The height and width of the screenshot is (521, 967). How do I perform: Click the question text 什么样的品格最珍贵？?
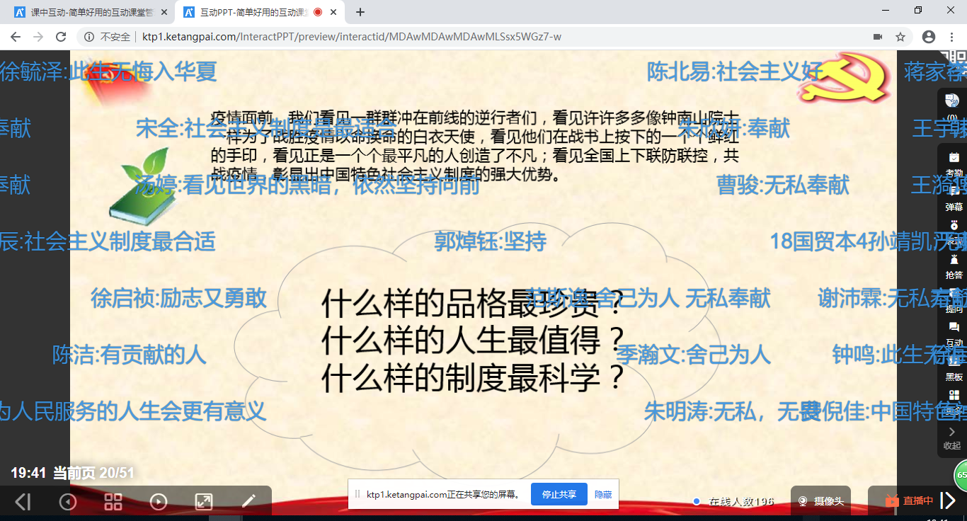(x=474, y=304)
